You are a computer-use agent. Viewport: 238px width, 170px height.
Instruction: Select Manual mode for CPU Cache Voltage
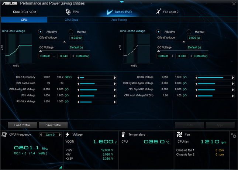pos(189,32)
